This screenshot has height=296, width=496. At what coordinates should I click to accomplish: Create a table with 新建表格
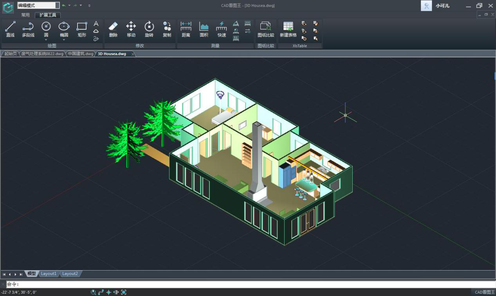pyautogui.click(x=288, y=30)
